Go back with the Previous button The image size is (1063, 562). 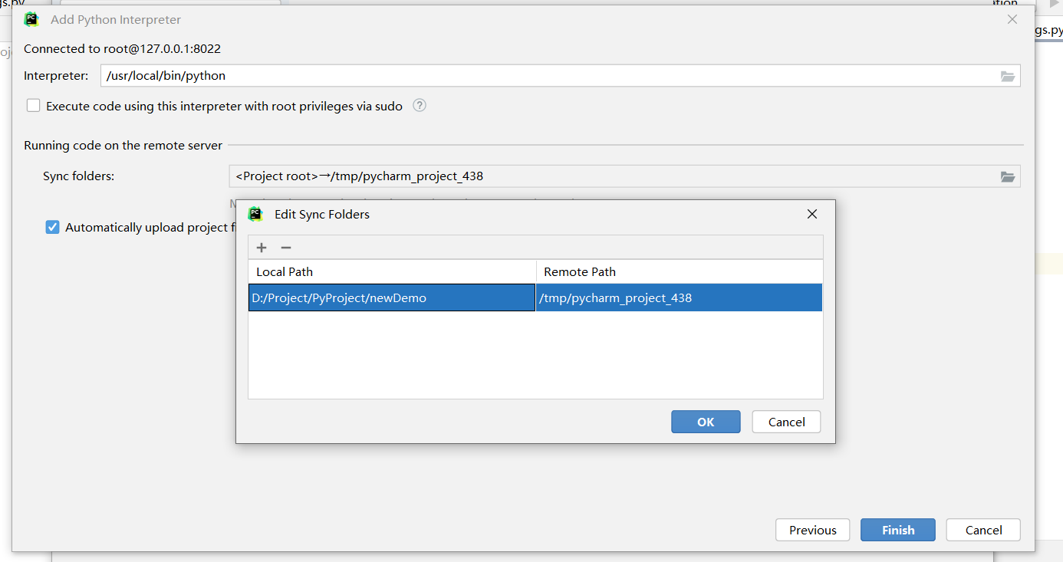[x=812, y=530]
